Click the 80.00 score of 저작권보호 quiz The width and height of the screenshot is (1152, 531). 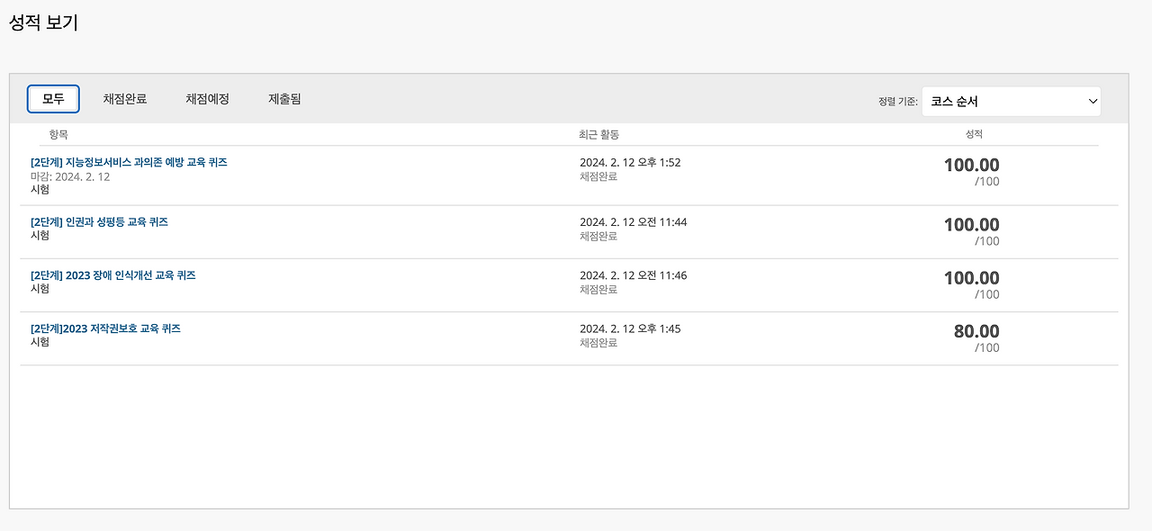976,331
